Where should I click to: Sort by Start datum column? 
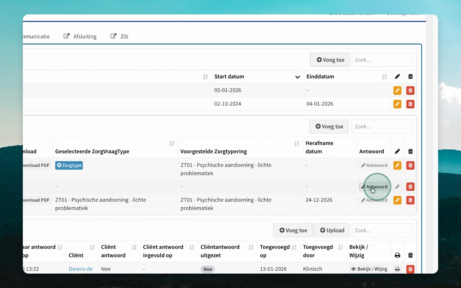(298, 77)
